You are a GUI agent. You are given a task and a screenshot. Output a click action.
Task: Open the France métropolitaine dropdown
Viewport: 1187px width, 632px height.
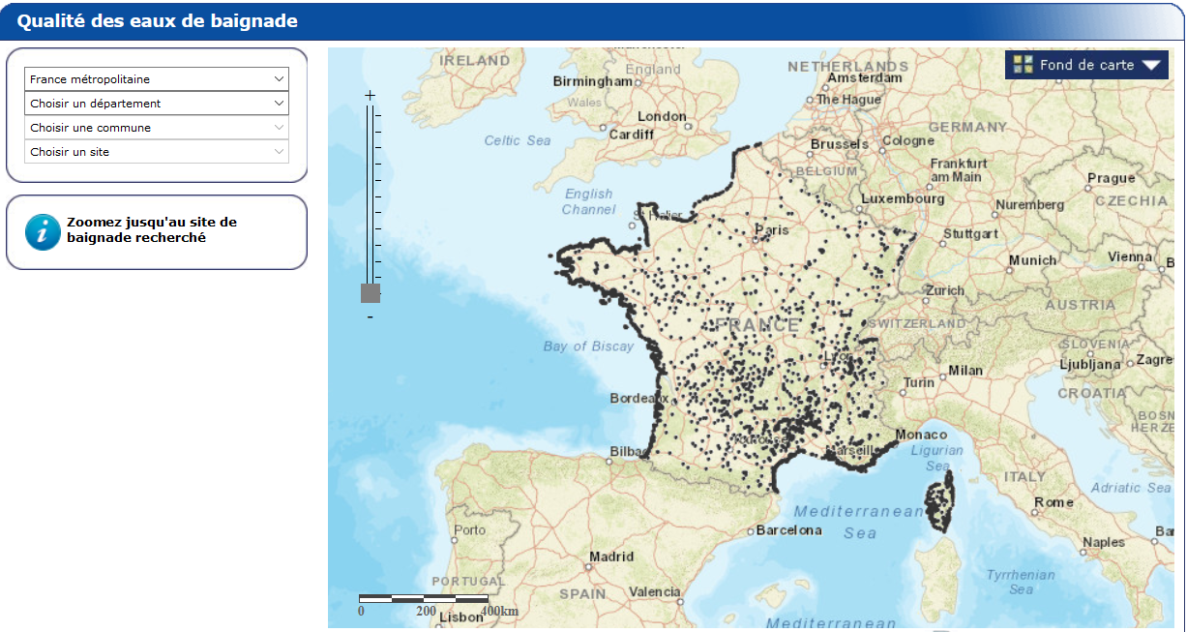tap(157, 79)
